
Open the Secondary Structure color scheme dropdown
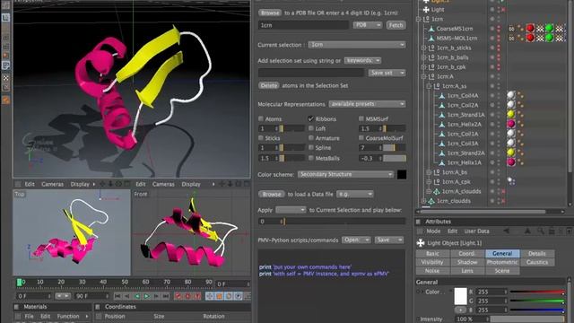345,174
